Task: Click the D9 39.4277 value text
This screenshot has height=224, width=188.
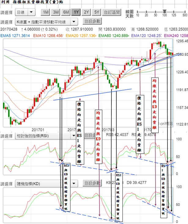Action: coord(137,183)
